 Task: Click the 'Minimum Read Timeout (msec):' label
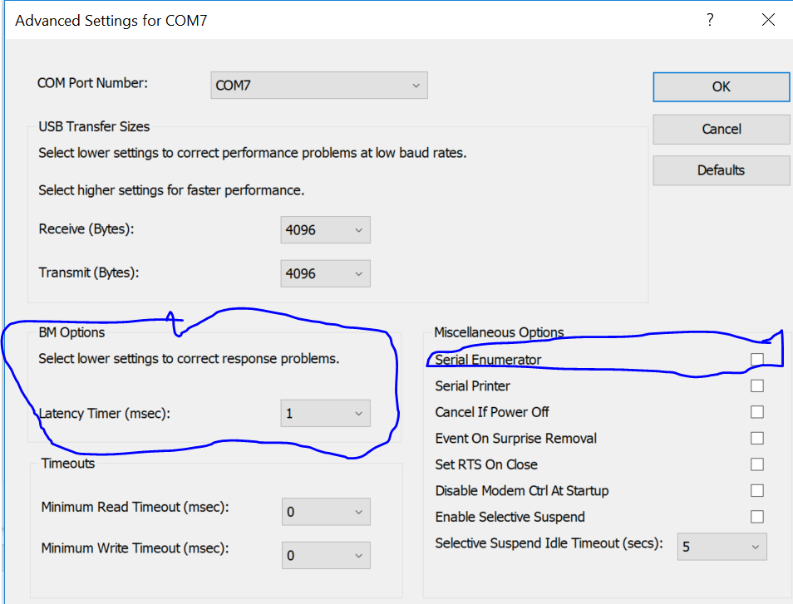pyautogui.click(x=135, y=507)
